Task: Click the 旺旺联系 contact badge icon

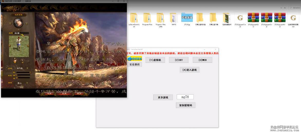Action: [x=135, y=59]
